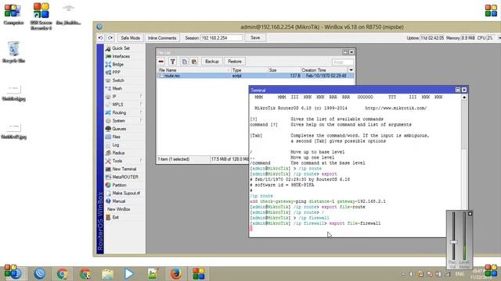This screenshot has width=501, height=281.
Task: Click the Radius icon in sidebar
Action: click(108, 153)
